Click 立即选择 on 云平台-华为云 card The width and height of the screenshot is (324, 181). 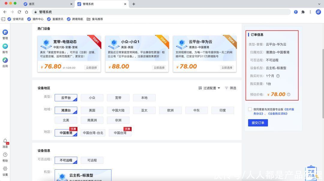pos(227,68)
